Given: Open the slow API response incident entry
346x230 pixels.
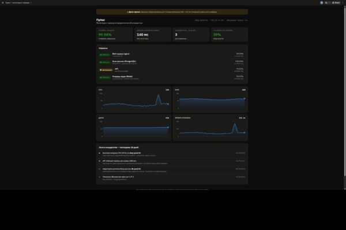Looking at the screenshot, I should click(x=172, y=162).
